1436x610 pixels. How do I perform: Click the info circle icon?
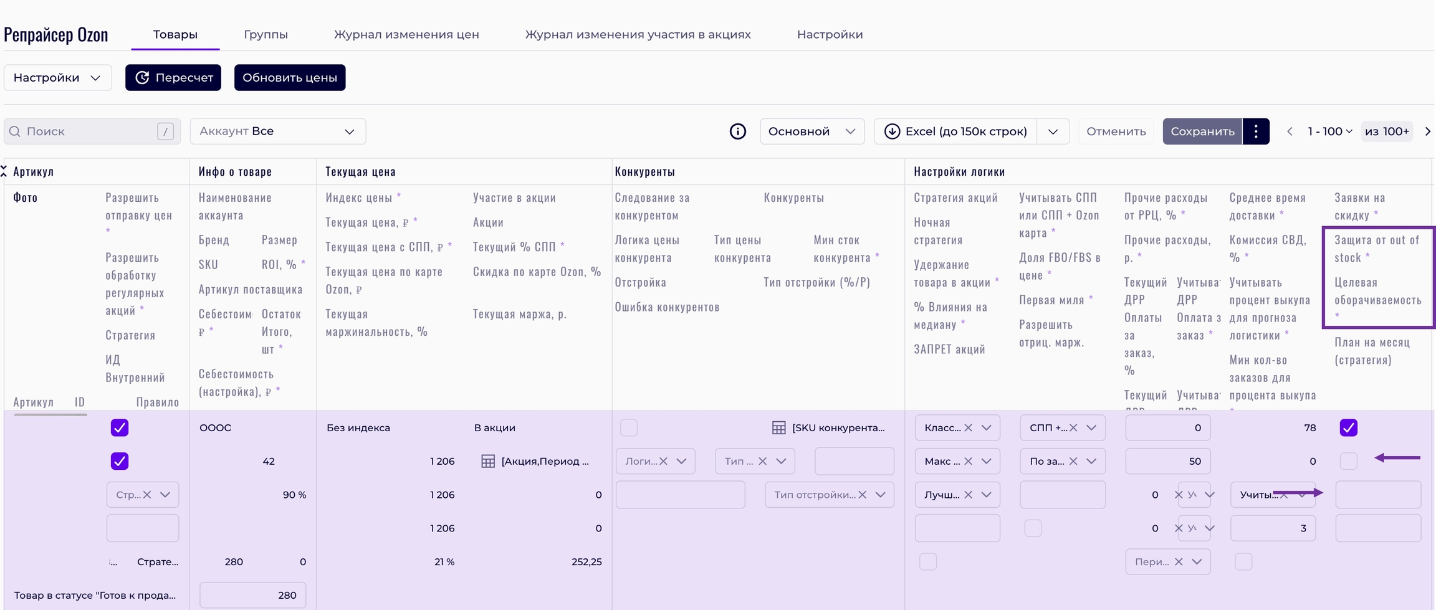tap(737, 131)
